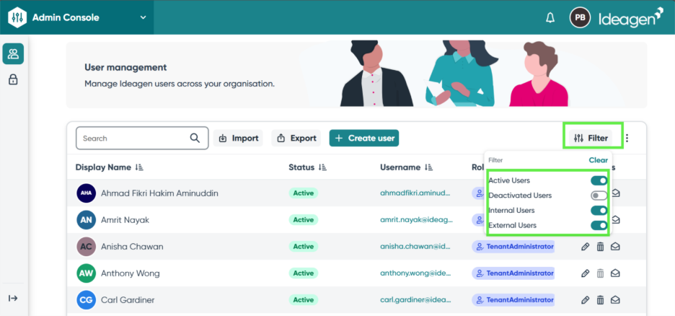The width and height of the screenshot is (675, 316).
Task: Open the notifications bell icon
Action: pos(550,17)
